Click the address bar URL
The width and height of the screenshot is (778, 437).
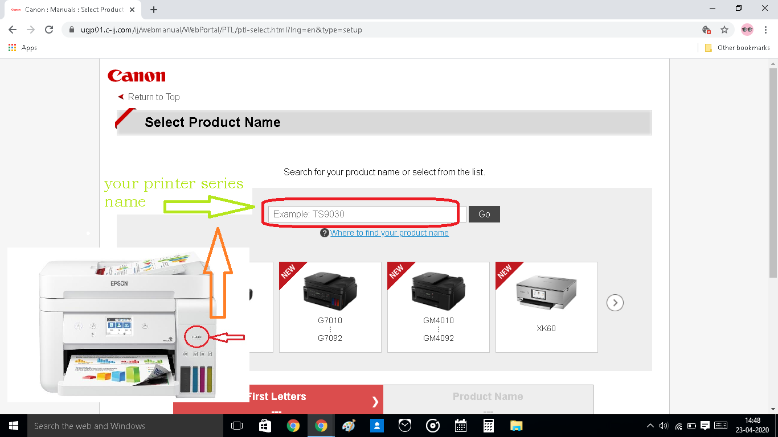(221, 30)
